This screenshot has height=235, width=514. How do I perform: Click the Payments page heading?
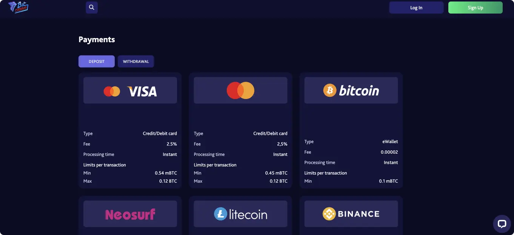pyautogui.click(x=97, y=40)
